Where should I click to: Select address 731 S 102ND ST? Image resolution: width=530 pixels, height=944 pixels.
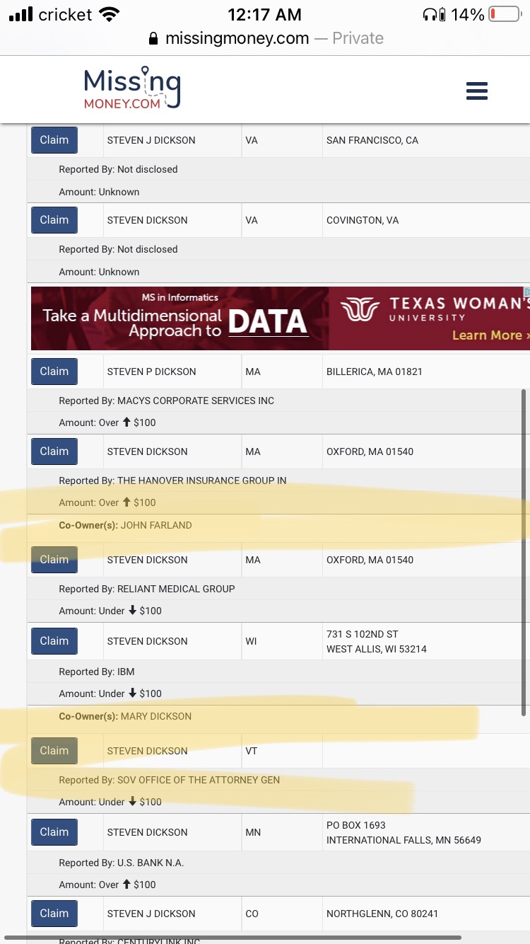[x=363, y=634]
